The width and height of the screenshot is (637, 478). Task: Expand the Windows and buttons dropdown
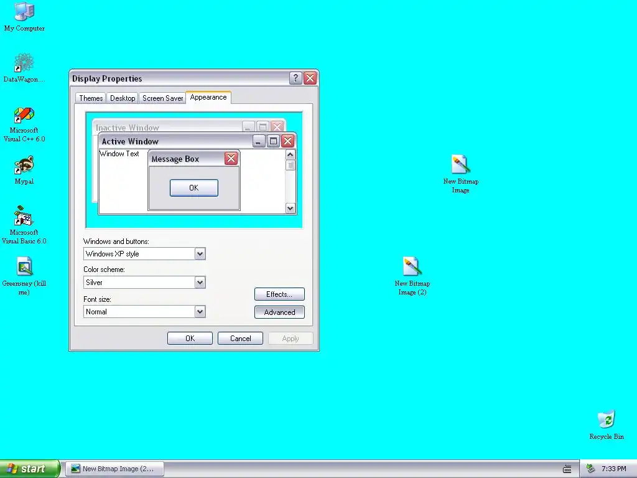(200, 254)
